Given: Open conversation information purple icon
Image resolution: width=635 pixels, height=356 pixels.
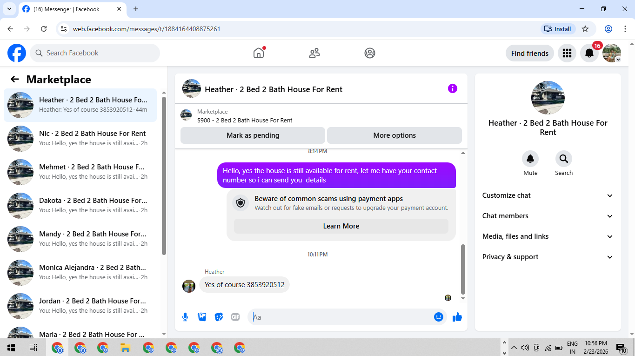Looking at the screenshot, I should click(x=453, y=88).
